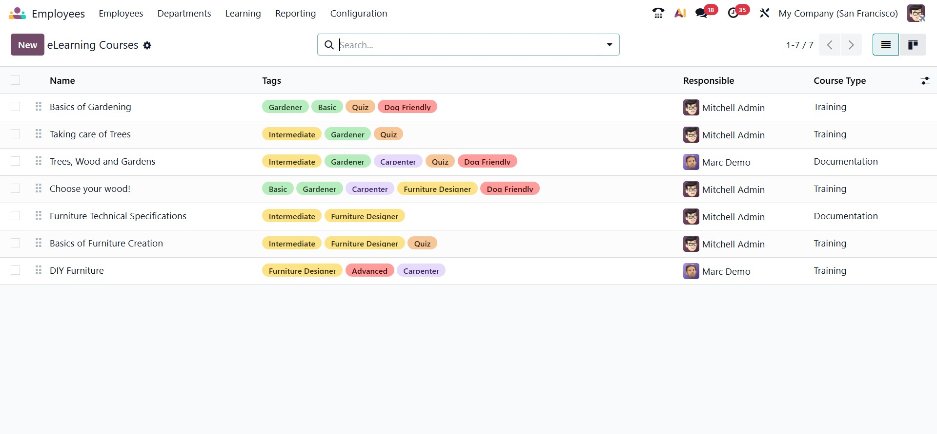Open the VoIP phone icon
937x434 pixels.
pos(658,13)
